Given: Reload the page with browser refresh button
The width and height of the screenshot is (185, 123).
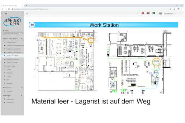Looking at the screenshot, I should pyautogui.click(x=9, y=9).
